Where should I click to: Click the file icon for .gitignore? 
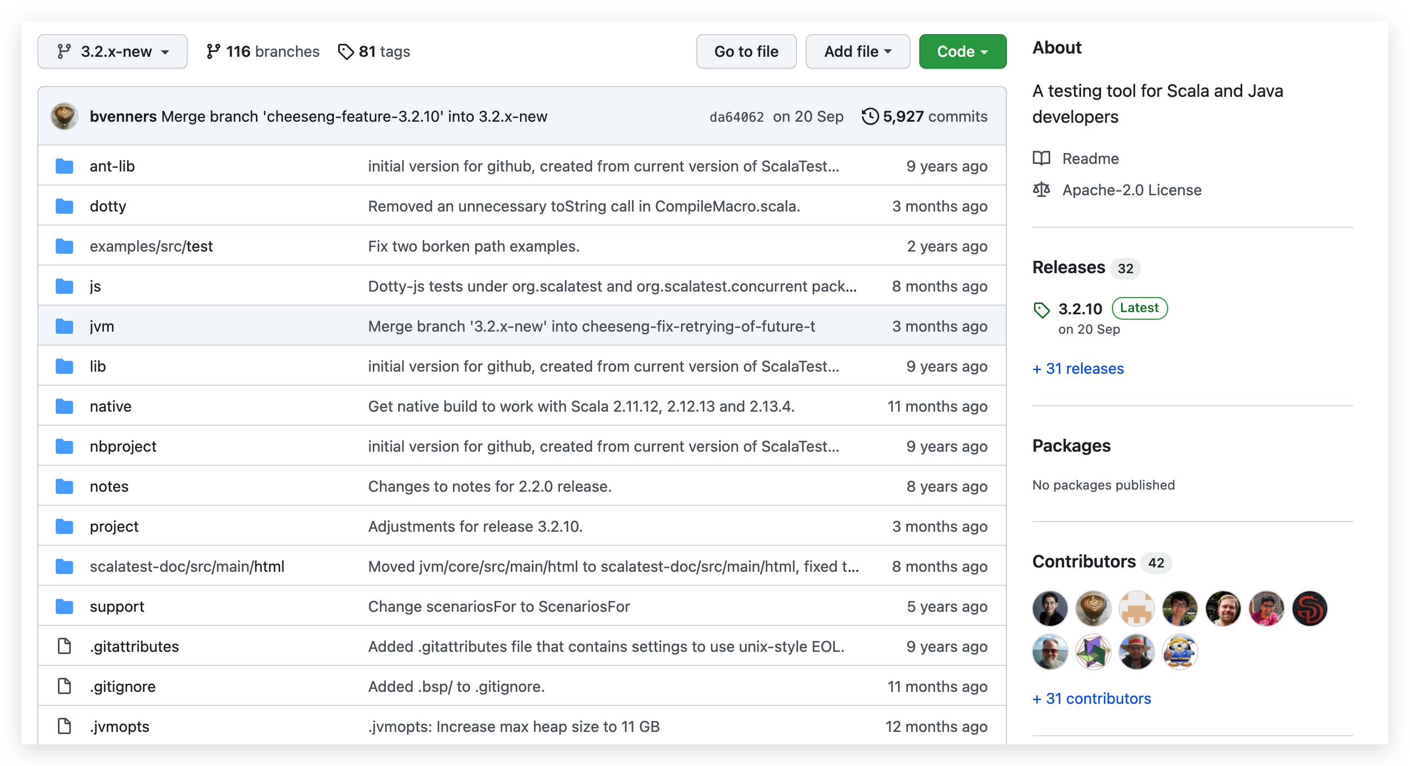pos(64,686)
